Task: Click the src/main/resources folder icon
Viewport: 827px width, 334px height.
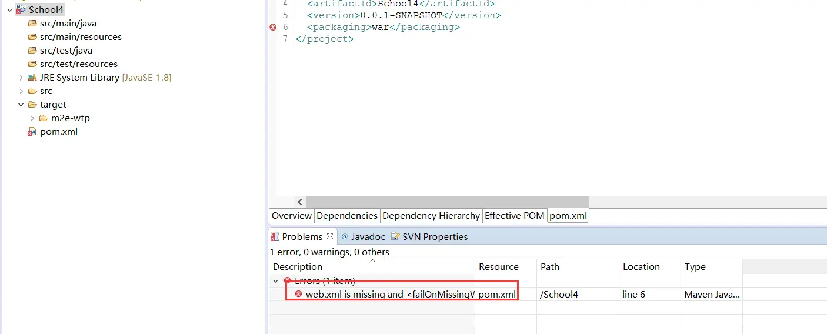Action: (x=32, y=37)
